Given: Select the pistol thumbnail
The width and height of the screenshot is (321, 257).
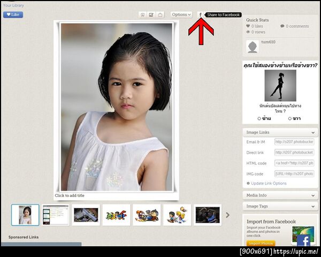Looking at the screenshot, I should click(x=86, y=215).
